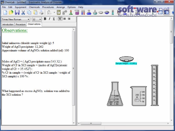Screen dimensions: 175x131
Task: Open the Procedures menu
Action: coord(48,7)
